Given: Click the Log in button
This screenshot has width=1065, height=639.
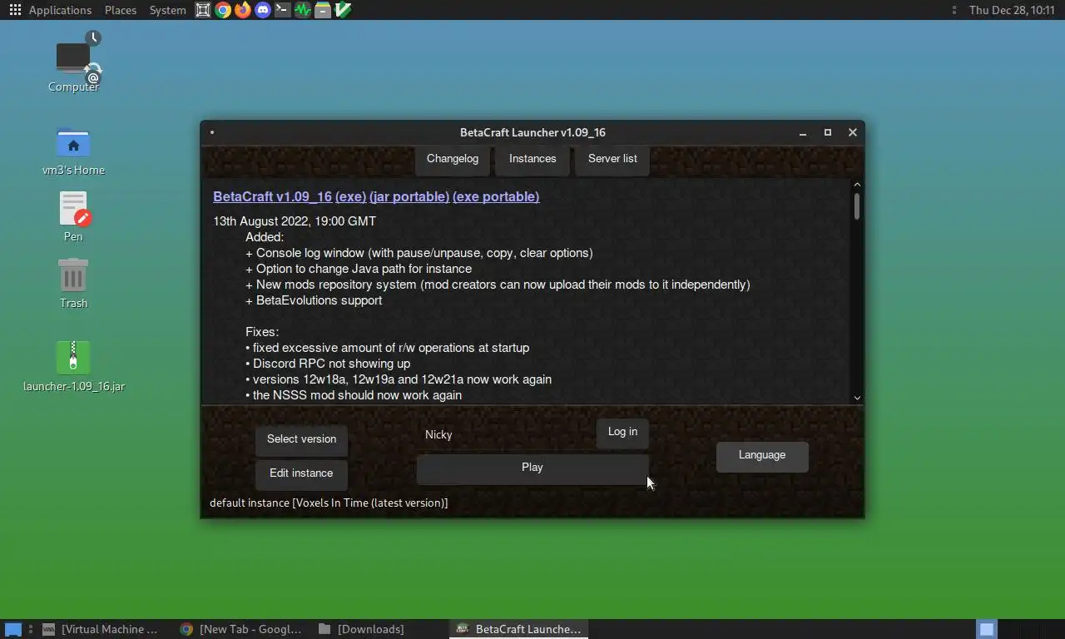Looking at the screenshot, I should (622, 432).
